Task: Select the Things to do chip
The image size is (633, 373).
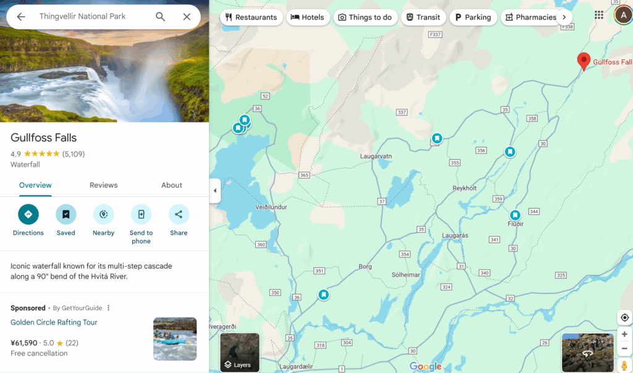Action: click(x=365, y=17)
